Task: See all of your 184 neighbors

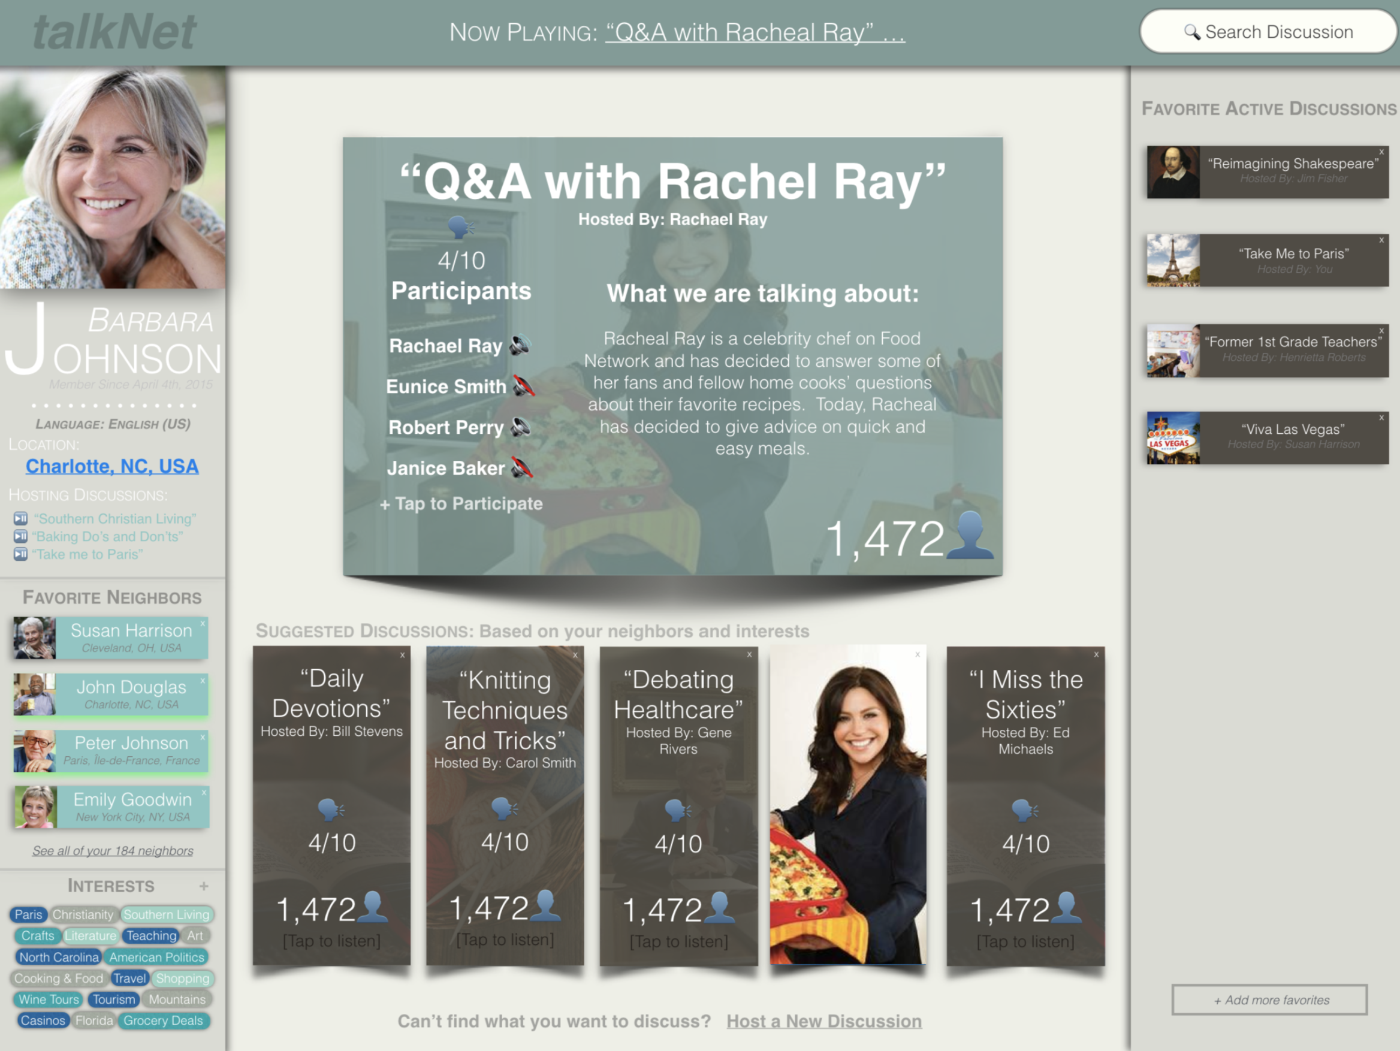Action: (x=113, y=851)
